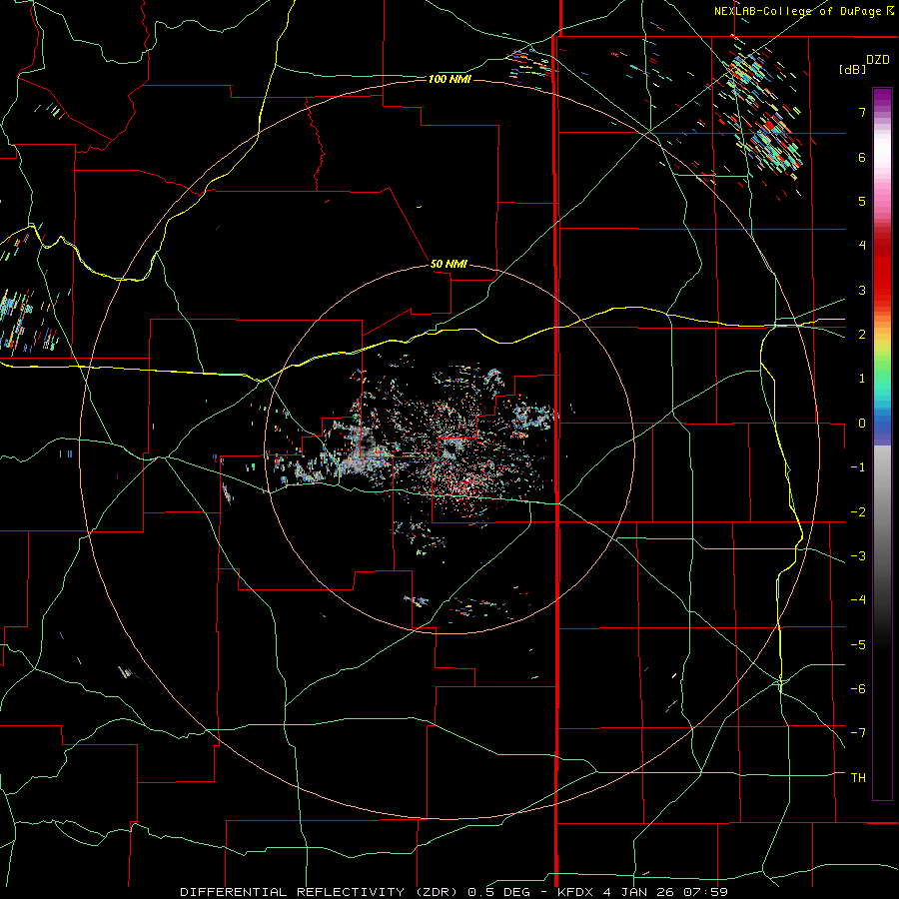The width and height of the screenshot is (899, 899).
Task: Click the colorbar value label '5'
Action: coord(862,201)
